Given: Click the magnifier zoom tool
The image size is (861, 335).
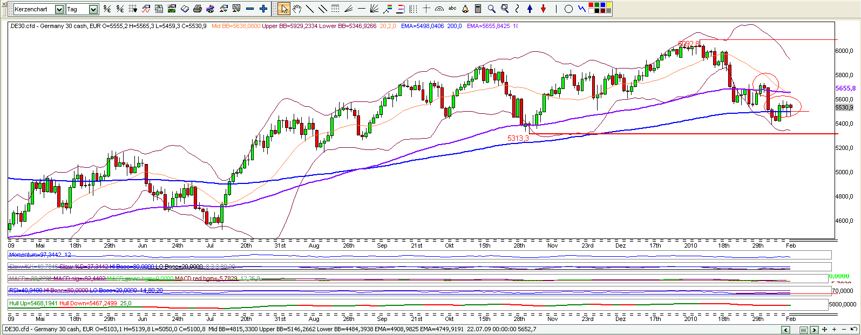Looking at the screenshot, I should (x=492, y=9).
